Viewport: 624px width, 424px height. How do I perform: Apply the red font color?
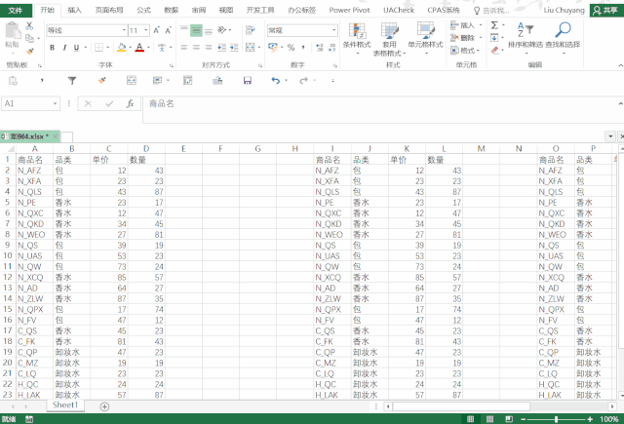tap(139, 48)
